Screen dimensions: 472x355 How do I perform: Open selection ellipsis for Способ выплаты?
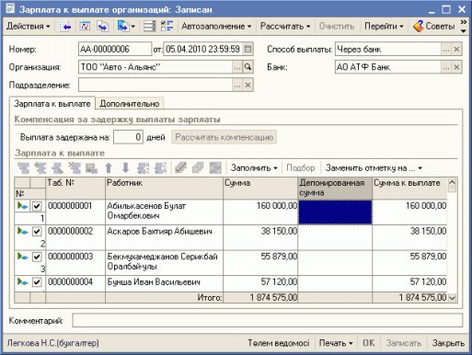coord(446,49)
